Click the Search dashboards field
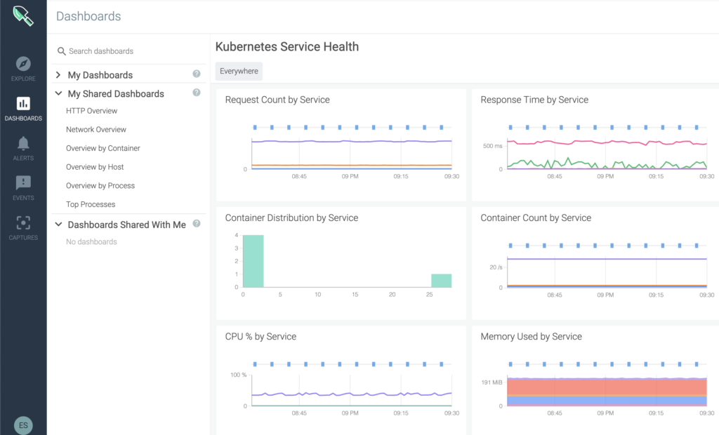 click(130, 51)
